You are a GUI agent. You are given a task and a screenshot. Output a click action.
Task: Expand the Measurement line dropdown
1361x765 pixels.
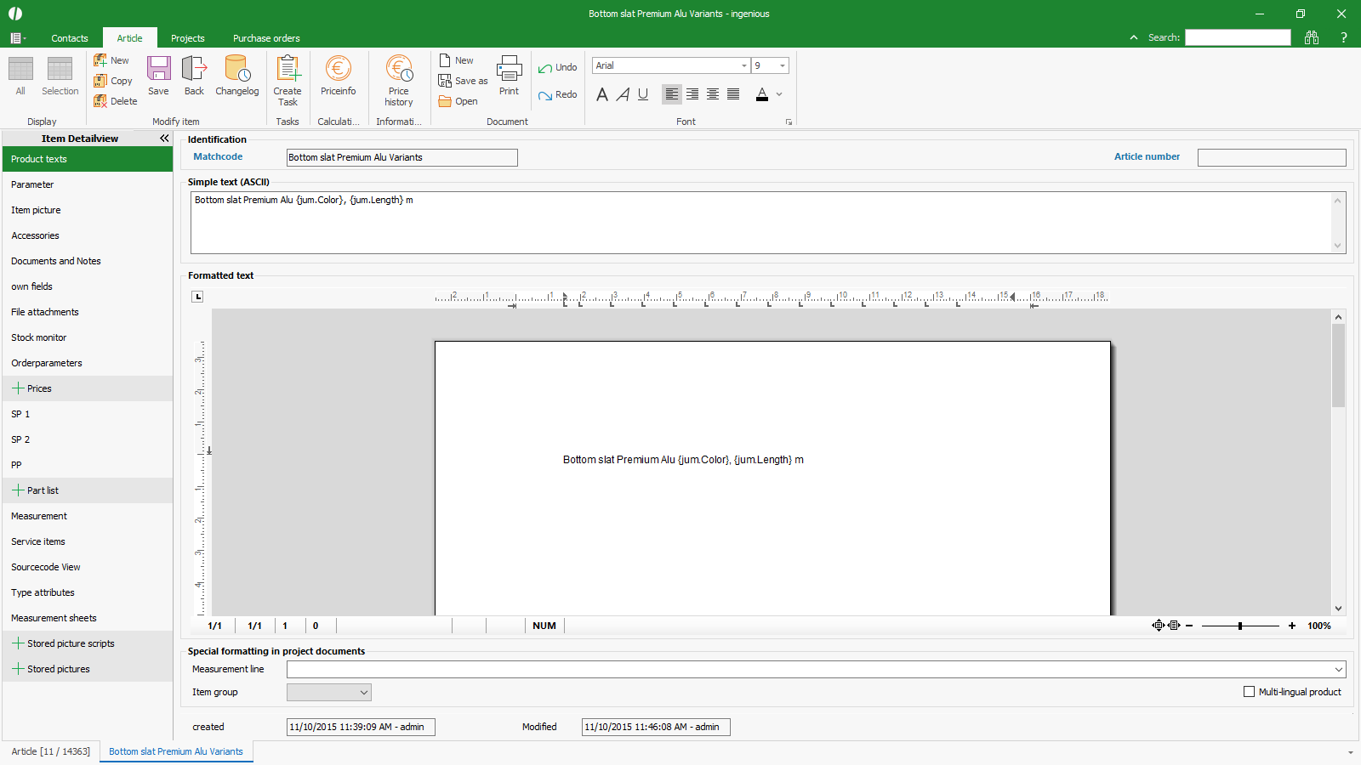pyautogui.click(x=1338, y=670)
